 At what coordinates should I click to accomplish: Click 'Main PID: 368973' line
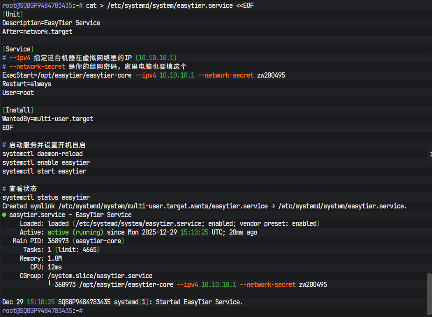(69, 241)
